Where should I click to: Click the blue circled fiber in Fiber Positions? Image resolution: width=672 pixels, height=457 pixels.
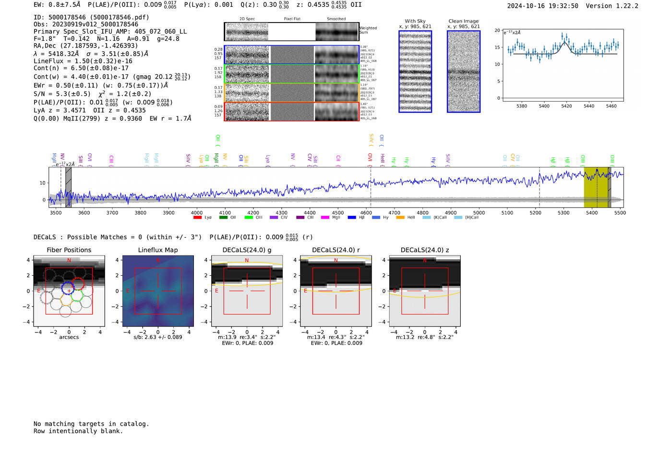69,288
